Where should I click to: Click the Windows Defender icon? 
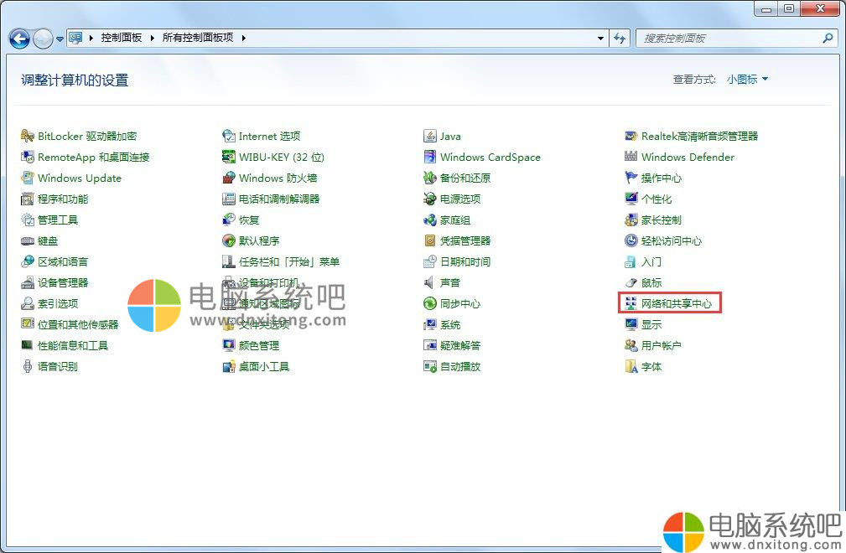(x=631, y=157)
